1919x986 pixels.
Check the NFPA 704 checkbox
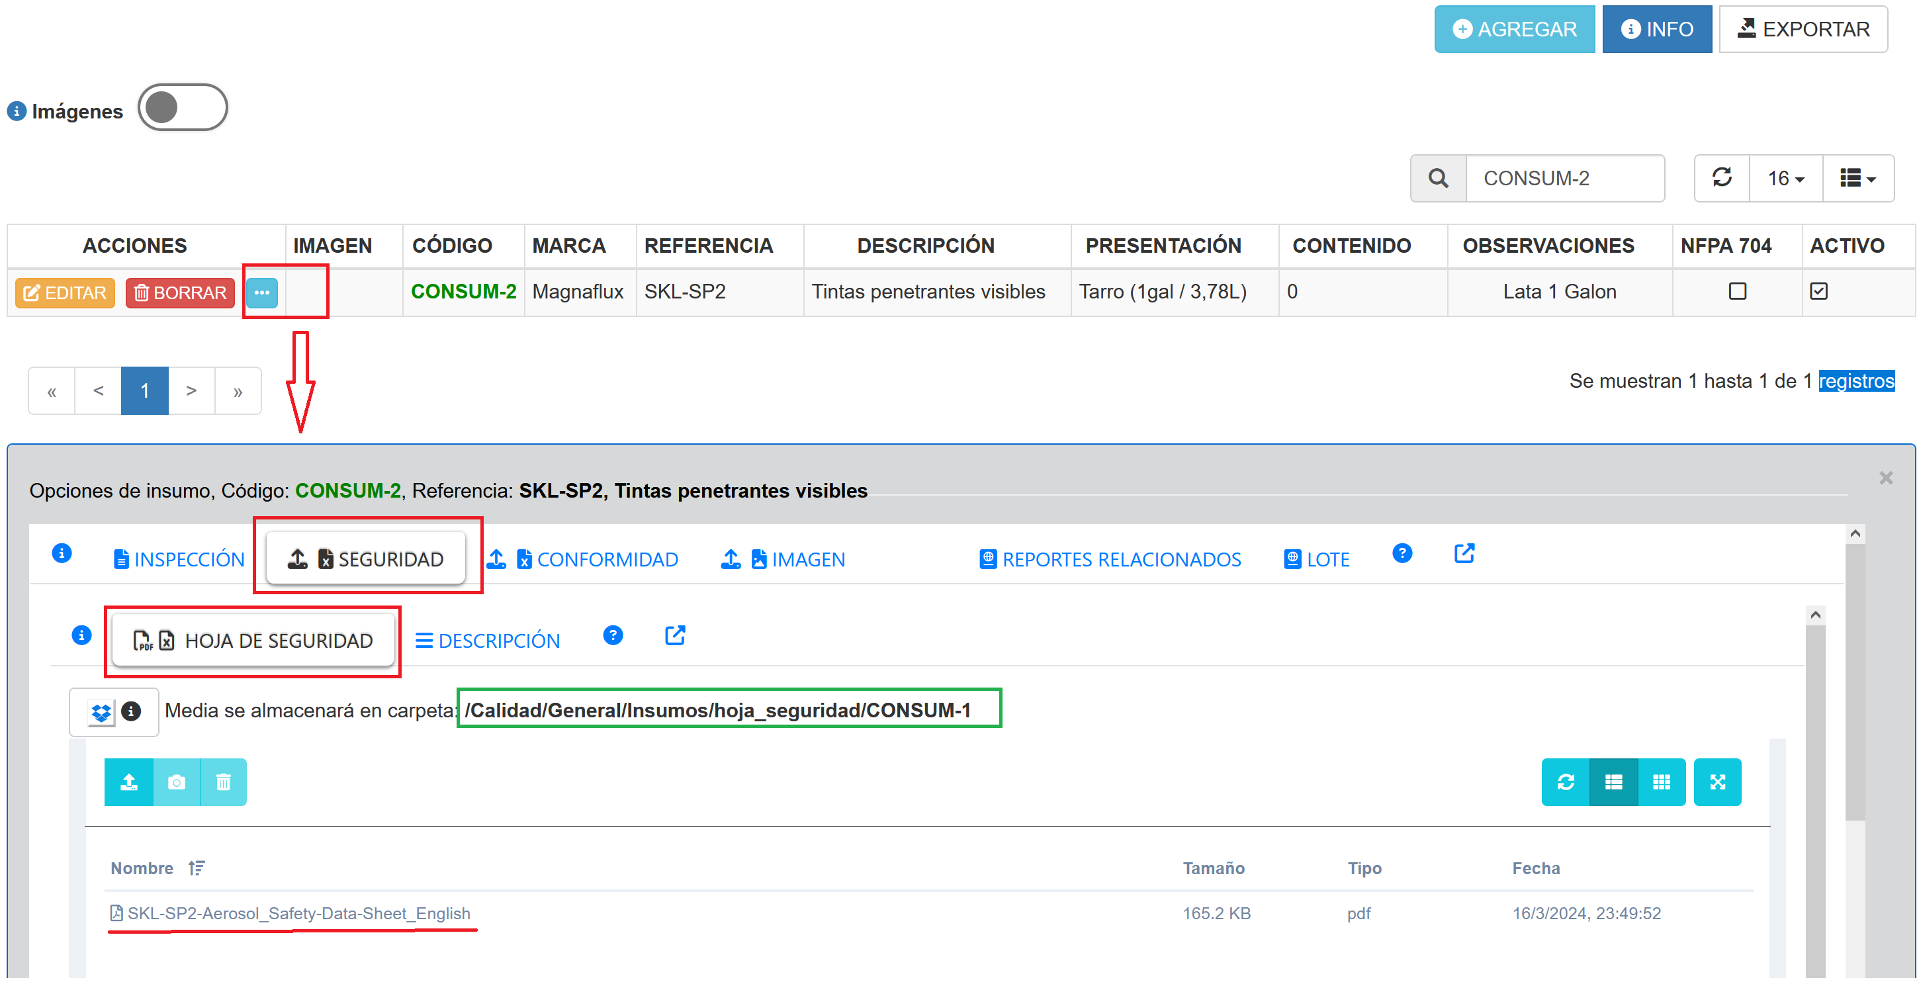coord(1737,291)
